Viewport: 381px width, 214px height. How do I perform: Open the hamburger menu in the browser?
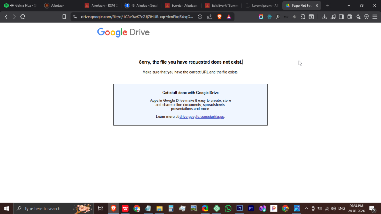tap(374, 17)
